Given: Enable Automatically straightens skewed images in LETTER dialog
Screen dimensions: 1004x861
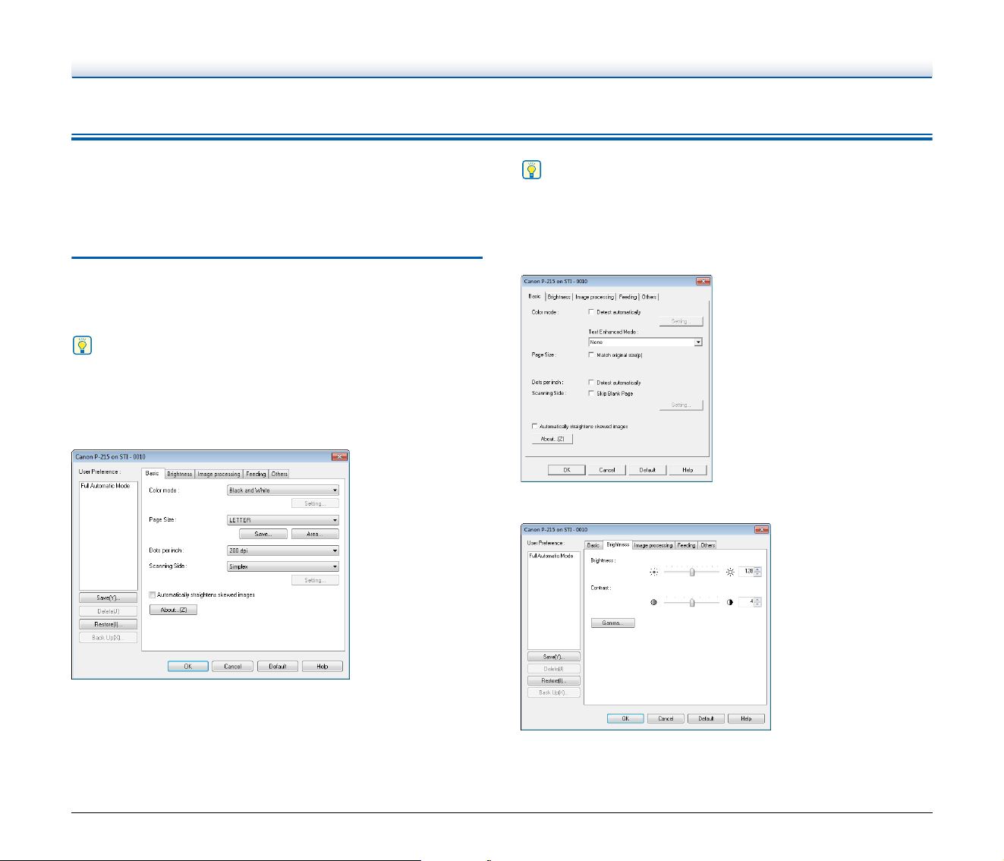Looking at the screenshot, I should click(153, 595).
